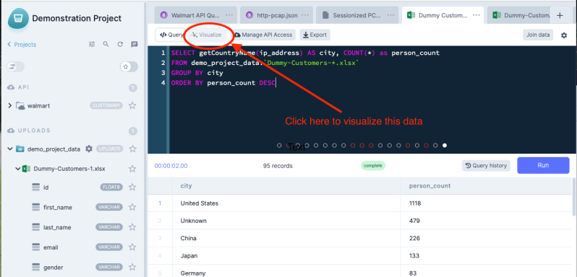The image size is (577, 277).
Task: Click the UPLOADS badge on demo_project_data
Action: tap(110, 149)
